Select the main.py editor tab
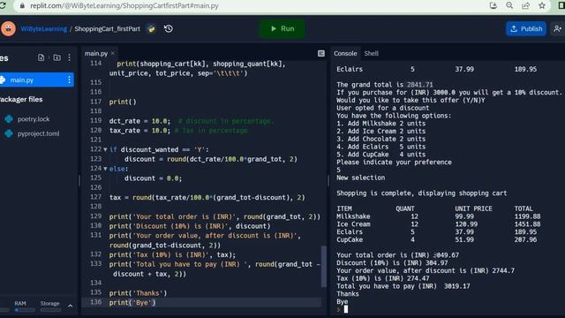This screenshot has height=318, width=565. coord(96,53)
